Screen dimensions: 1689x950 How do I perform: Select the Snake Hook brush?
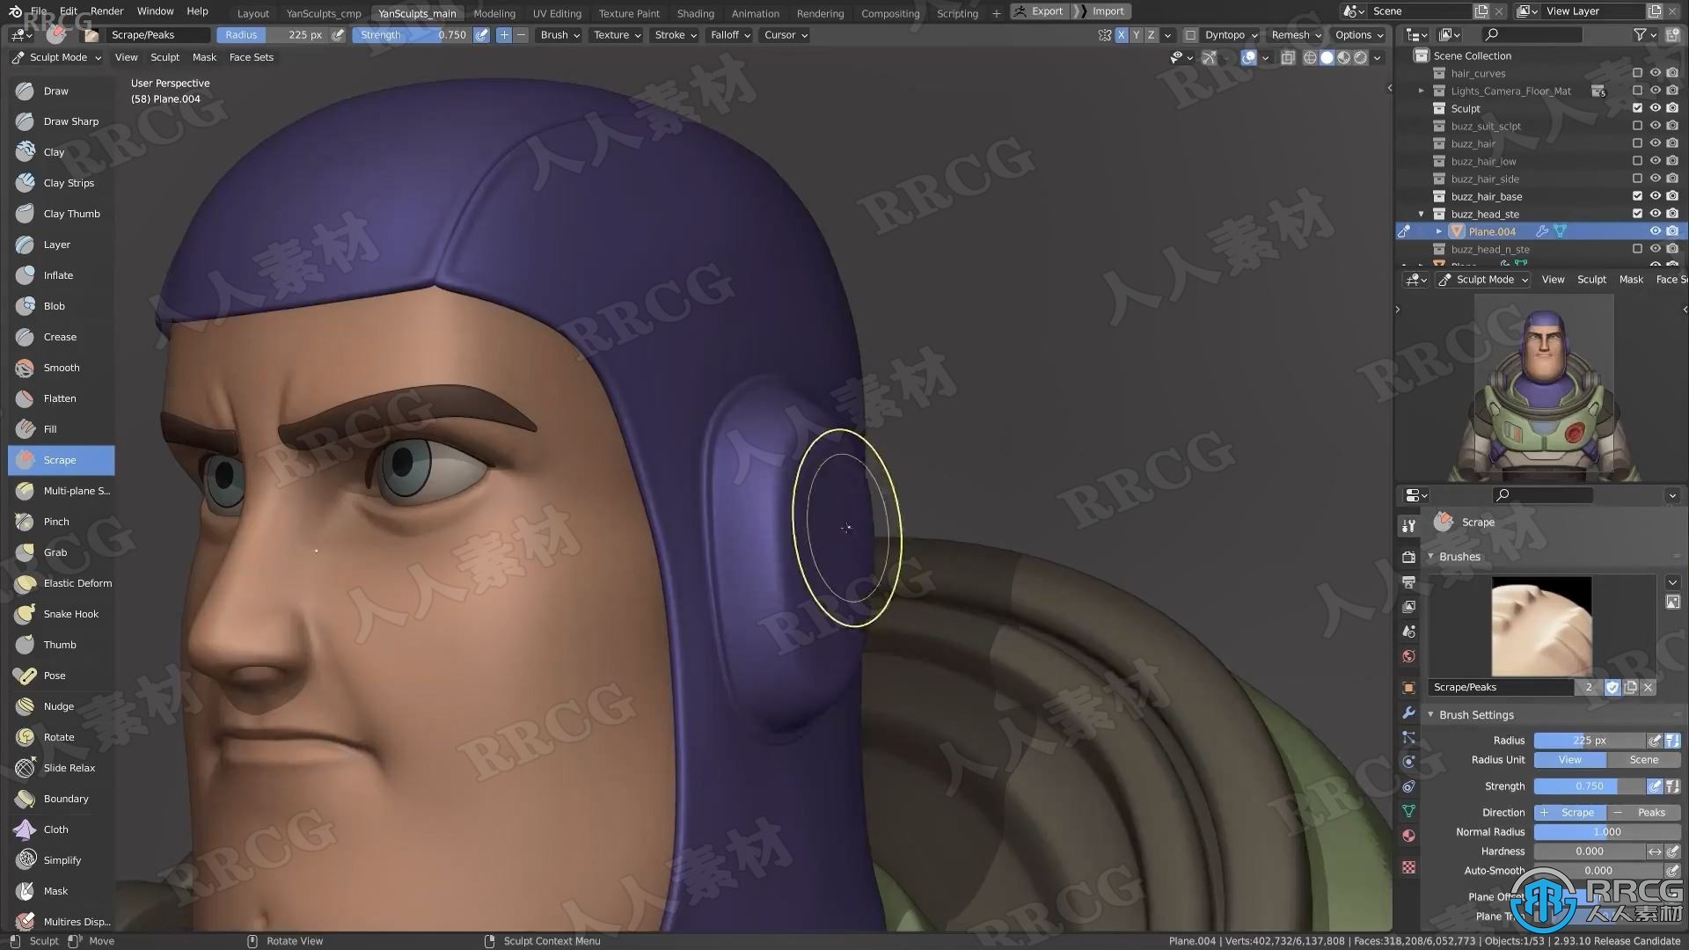click(x=61, y=614)
